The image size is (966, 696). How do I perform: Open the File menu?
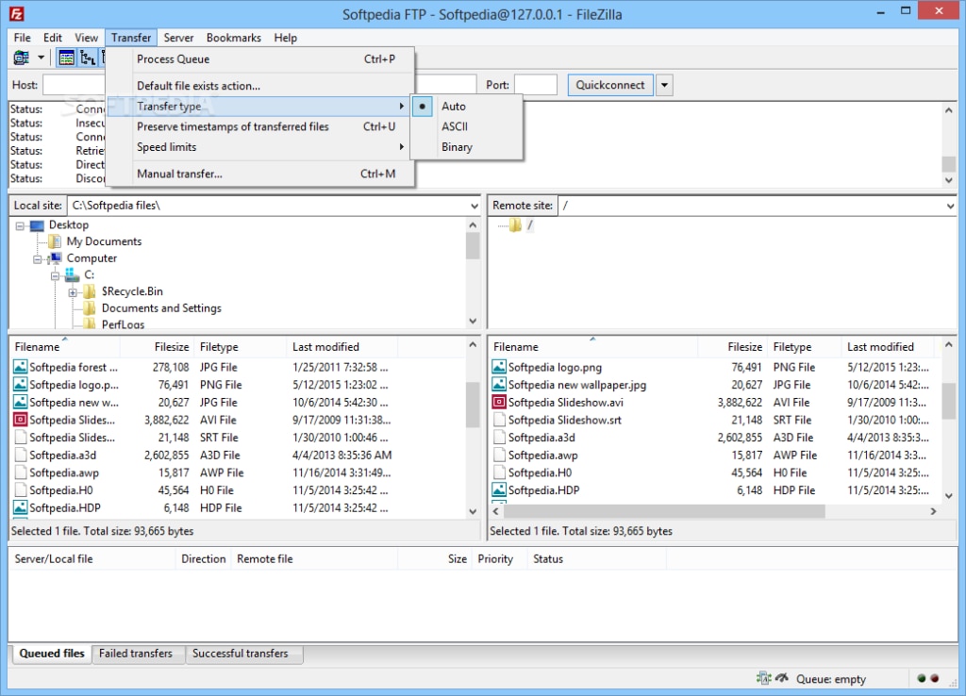click(23, 38)
